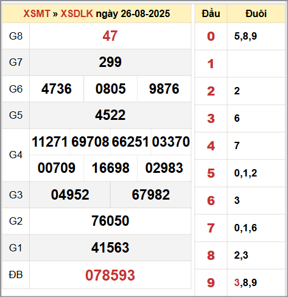This screenshot has width=288, height=297.
Task: Click the G6 number 4736
Action: pos(57,89)
